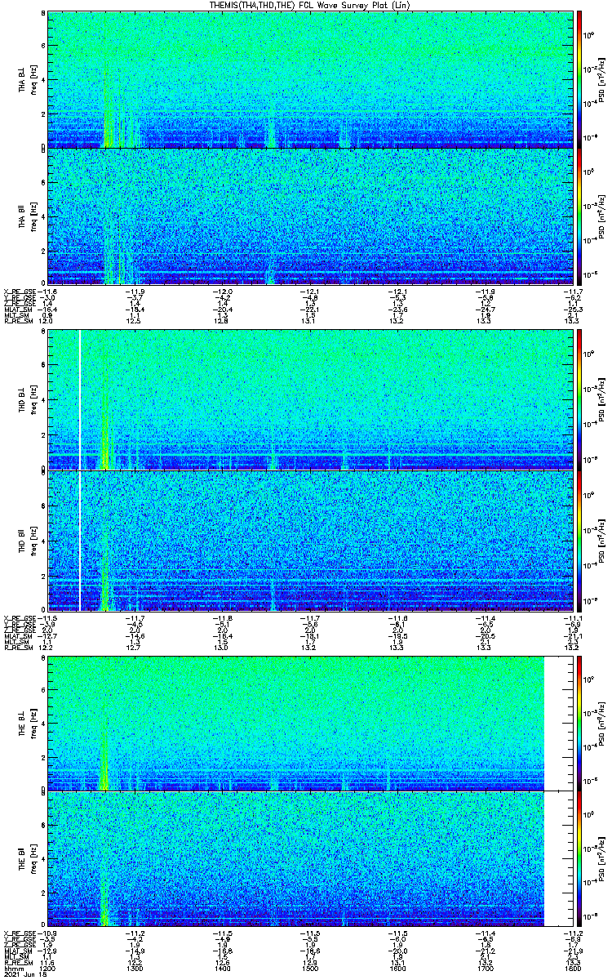Click the 'PSD [nT²/Hz]' label beside THE B|| color bar
The image size is (612, 980).
(x=601, y=859)
